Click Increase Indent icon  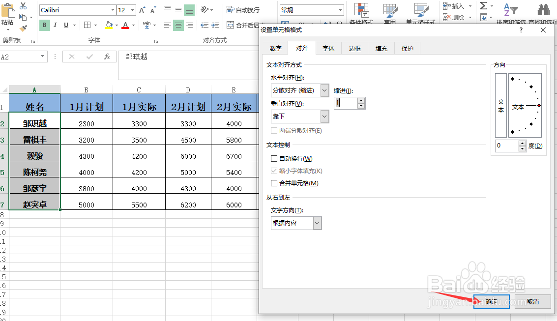[215, 25]
